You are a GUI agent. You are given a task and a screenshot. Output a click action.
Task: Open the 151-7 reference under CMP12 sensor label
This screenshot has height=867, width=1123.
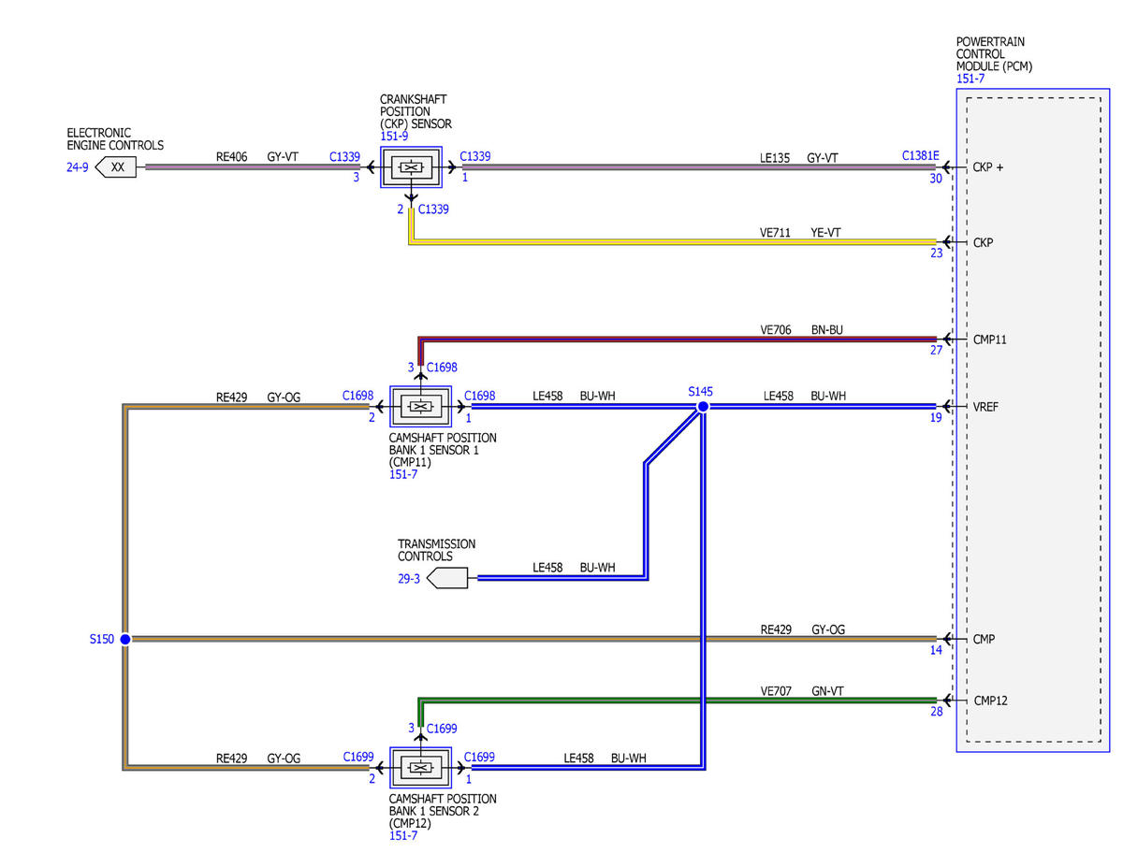tap(402, 836)
